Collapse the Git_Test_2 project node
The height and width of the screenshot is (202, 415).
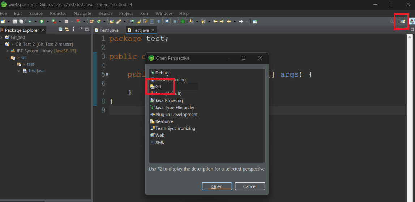[x=1, y=44]
